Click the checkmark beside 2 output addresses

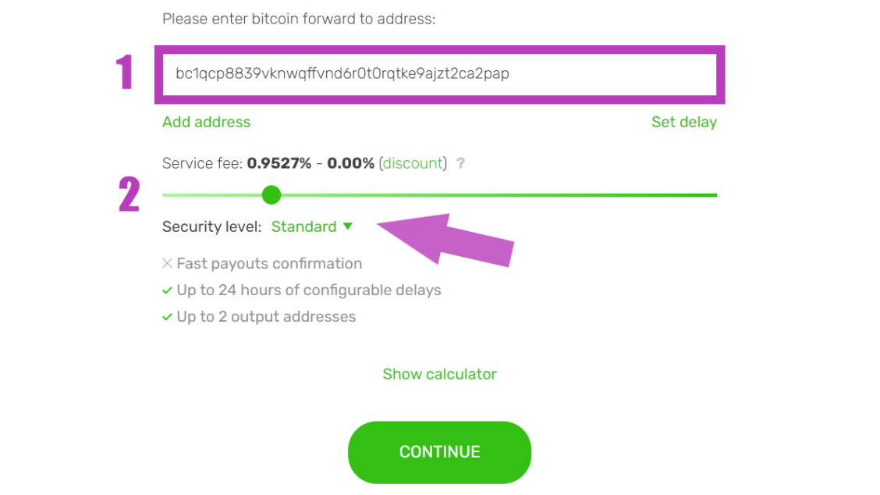167,317
